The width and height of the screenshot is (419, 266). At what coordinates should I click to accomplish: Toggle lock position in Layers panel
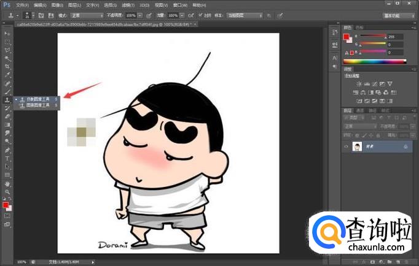[x=371, y=135]
